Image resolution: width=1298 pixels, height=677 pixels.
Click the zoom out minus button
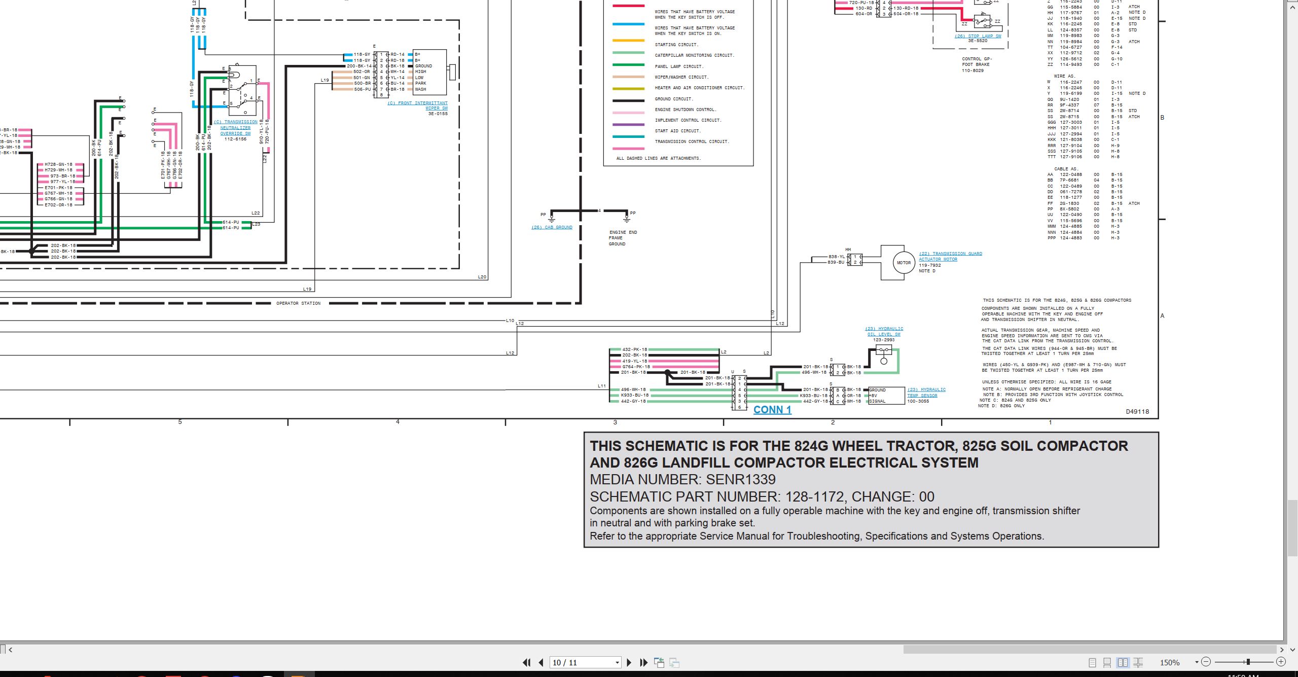[x=1206, y=662]
